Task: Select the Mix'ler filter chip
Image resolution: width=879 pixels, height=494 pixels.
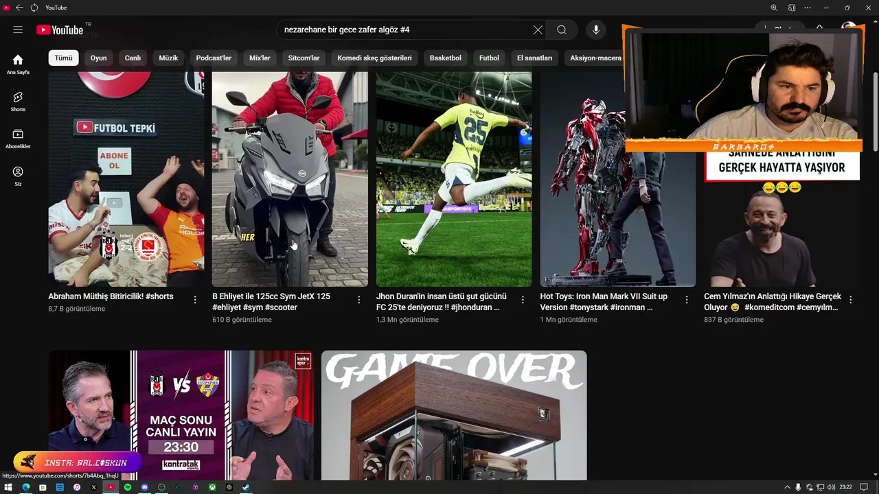Action: pyautogui.click(x=260, y=58)
